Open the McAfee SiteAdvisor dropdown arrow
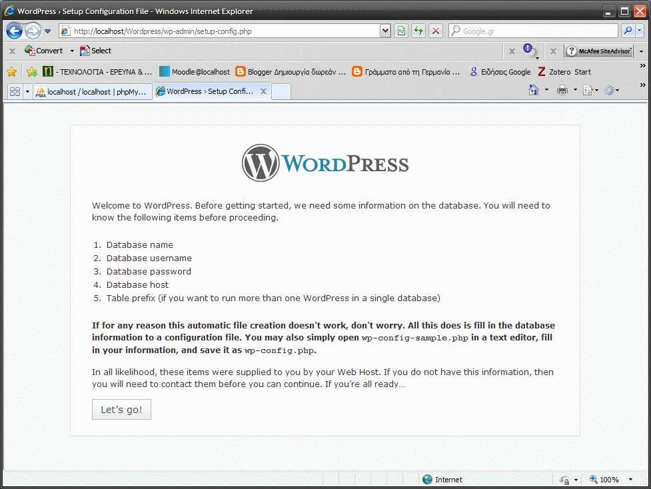This screenshot has height=489, width=651. [641, 51]
